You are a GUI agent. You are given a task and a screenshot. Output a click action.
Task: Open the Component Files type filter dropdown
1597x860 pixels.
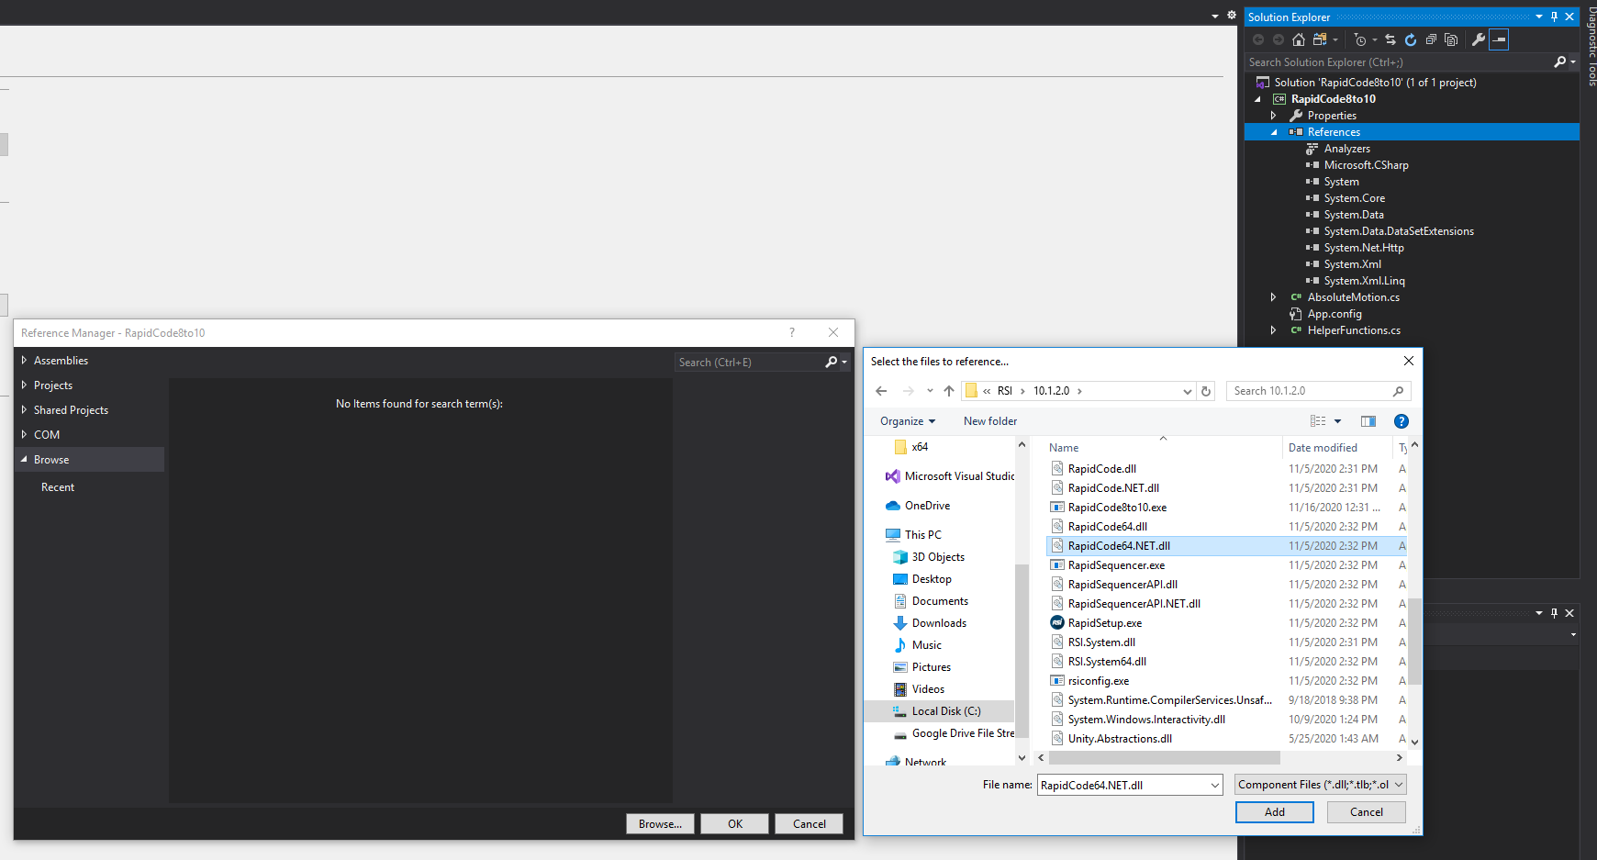[x=1320, y=785]
